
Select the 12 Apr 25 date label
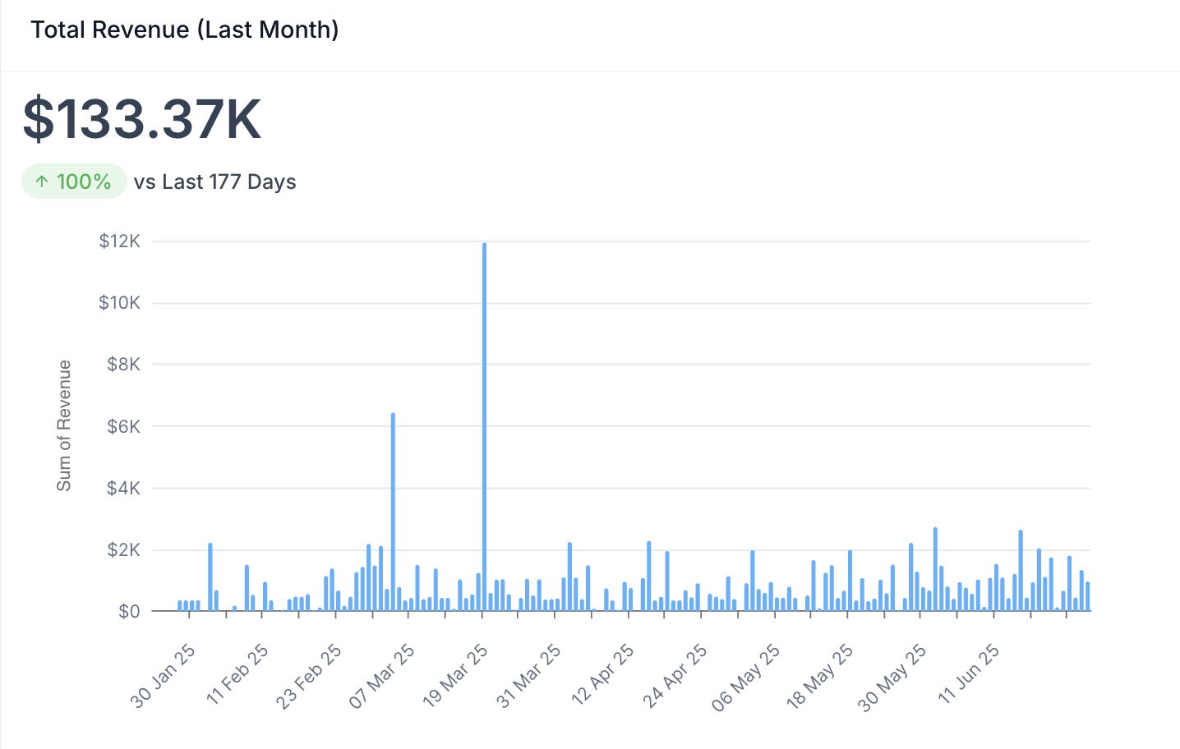coord(602,676)
